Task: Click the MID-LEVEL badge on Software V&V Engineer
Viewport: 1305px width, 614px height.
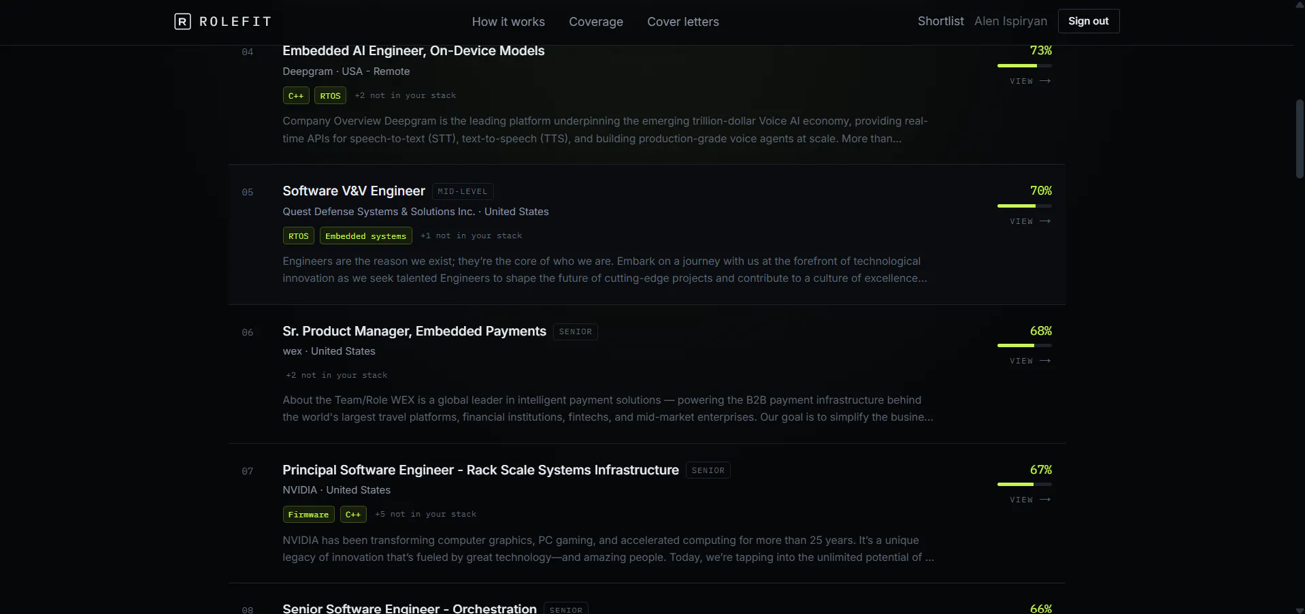Action: [x=462, y=191]
